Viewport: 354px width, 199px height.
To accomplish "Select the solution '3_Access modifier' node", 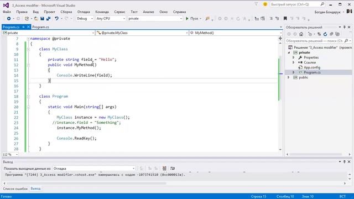I will 320,48.
